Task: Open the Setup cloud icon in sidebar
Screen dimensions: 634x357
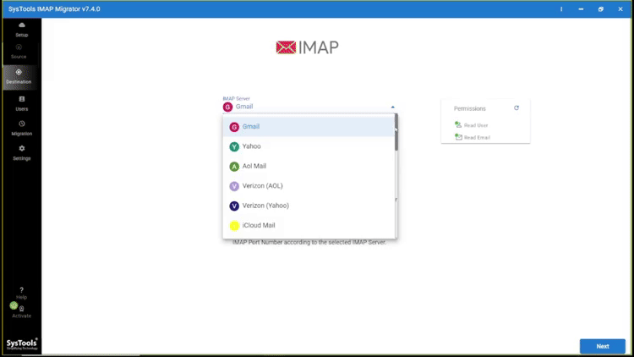Action: [22, 25]
